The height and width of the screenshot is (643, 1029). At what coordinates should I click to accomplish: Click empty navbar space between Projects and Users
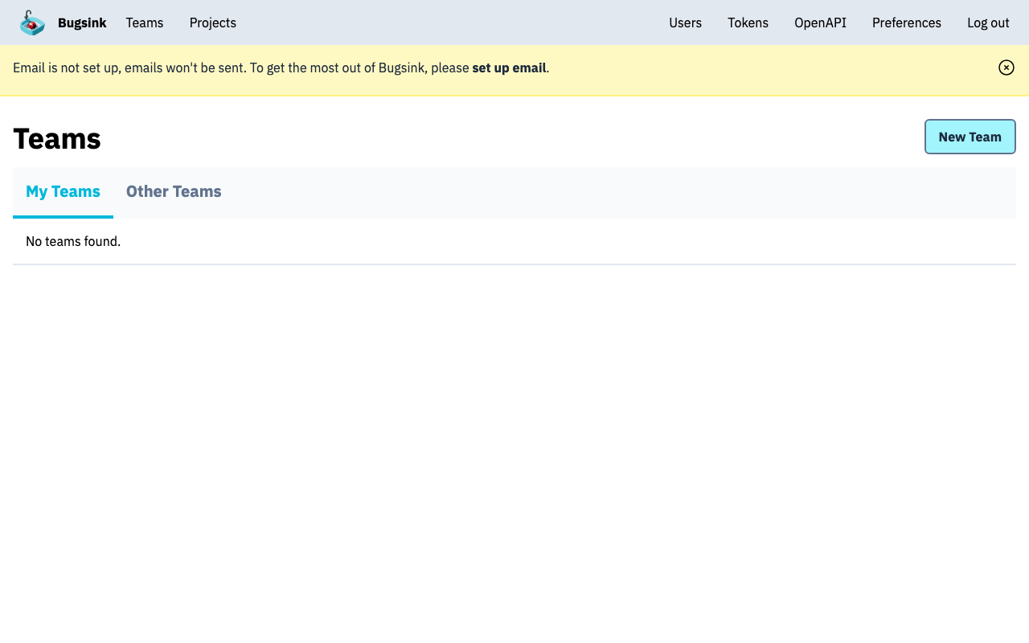450,23
